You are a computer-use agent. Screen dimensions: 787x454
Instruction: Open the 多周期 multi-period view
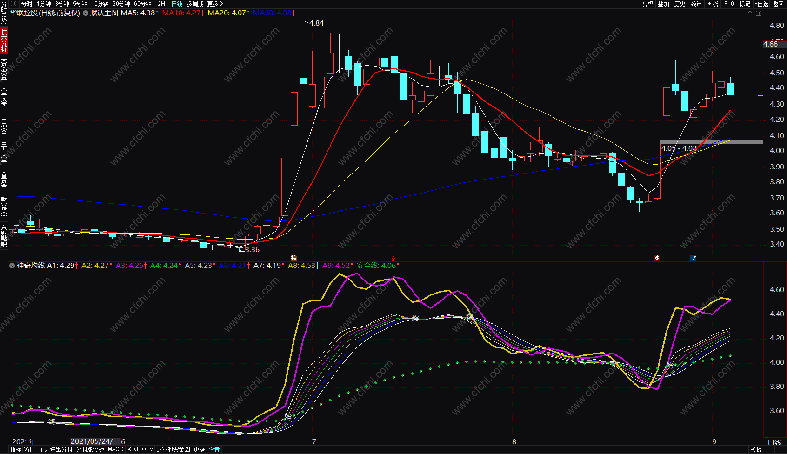click(195, 4)
